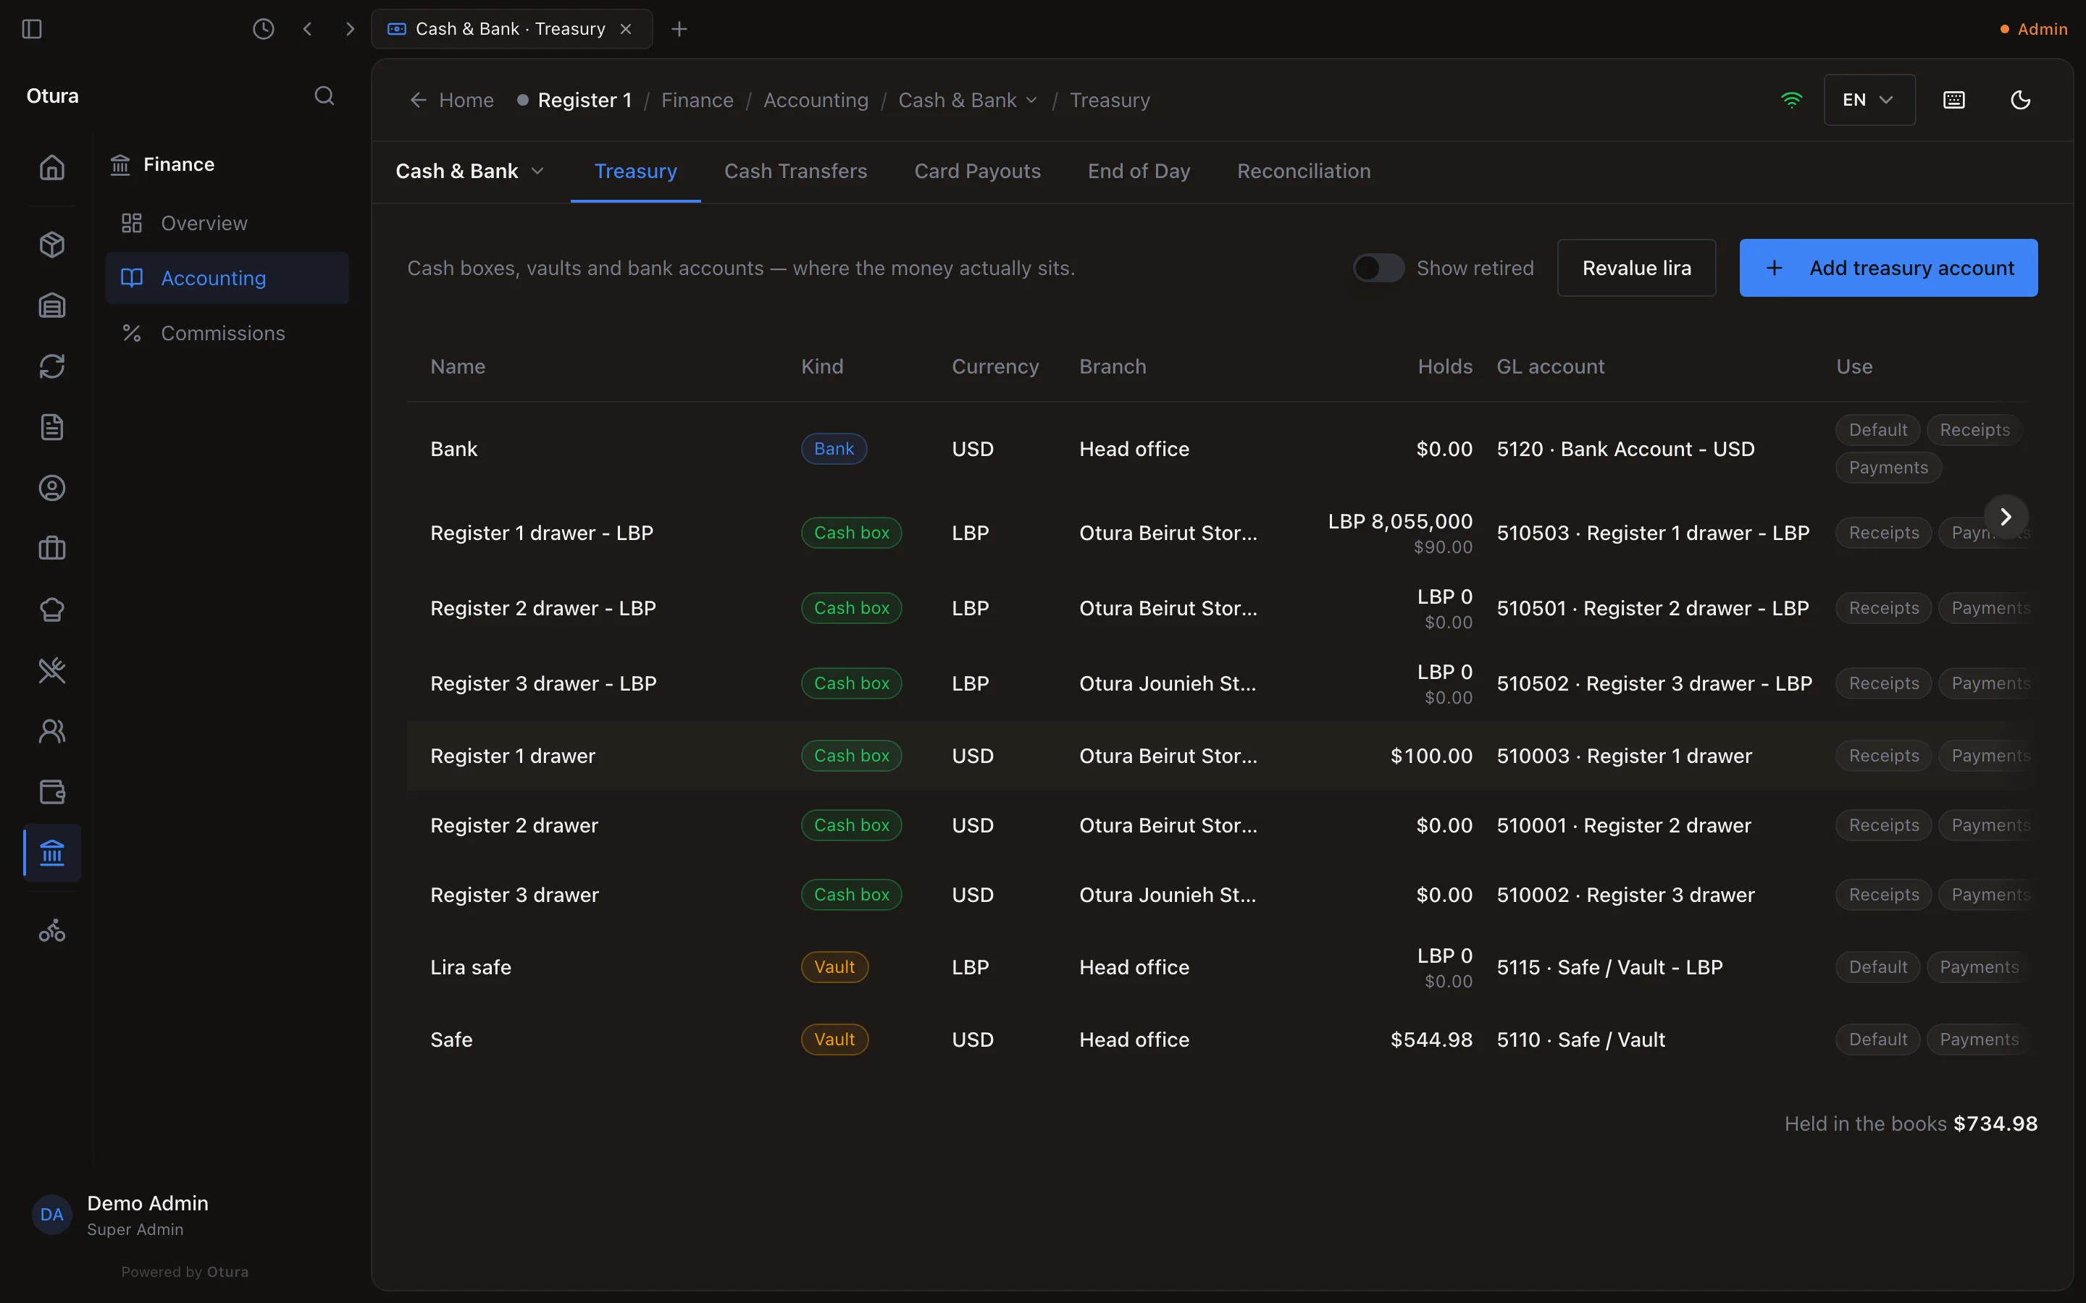Sort by the Holds column header
The width and height of the screenshot is (2086, 1303).
point(1445,366)
